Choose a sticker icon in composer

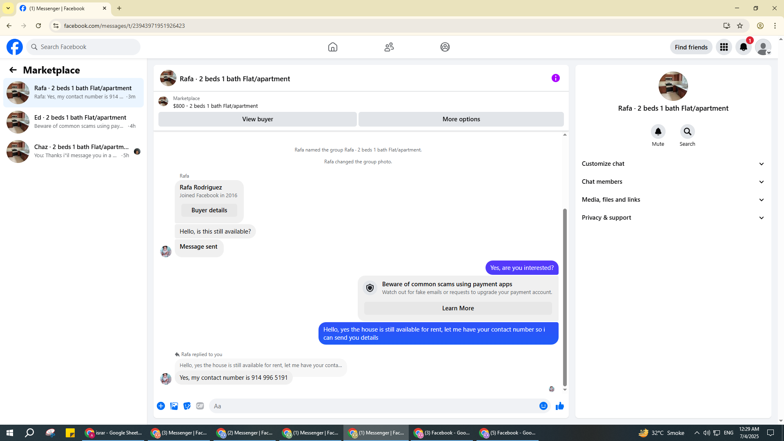coord(187,406)
